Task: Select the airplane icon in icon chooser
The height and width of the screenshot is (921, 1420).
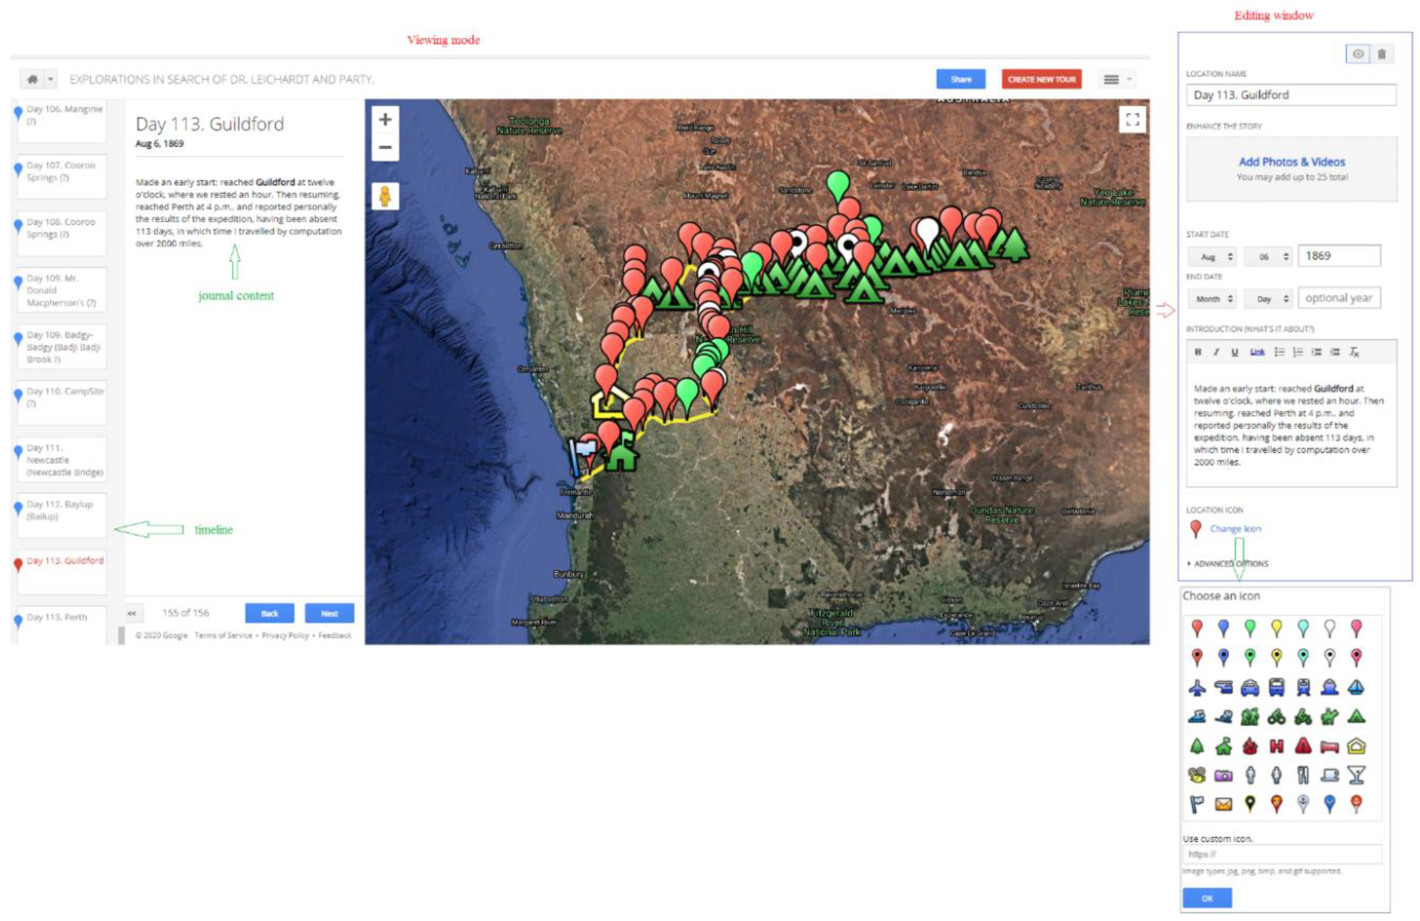Action: [x=1197, y=688]
